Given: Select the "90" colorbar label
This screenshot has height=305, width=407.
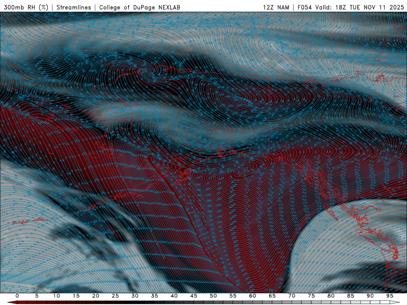Looking at the screenshot, I should coord(370,296).
